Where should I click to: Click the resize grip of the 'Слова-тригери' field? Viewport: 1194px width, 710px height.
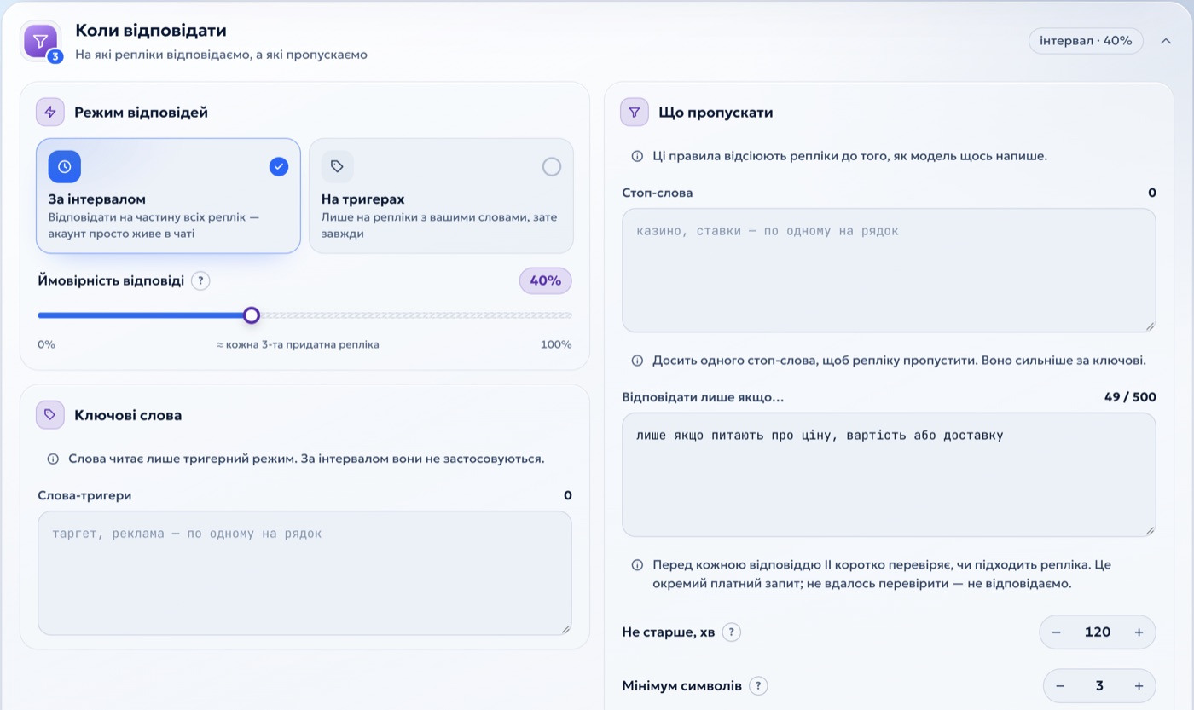coord(565,629)
